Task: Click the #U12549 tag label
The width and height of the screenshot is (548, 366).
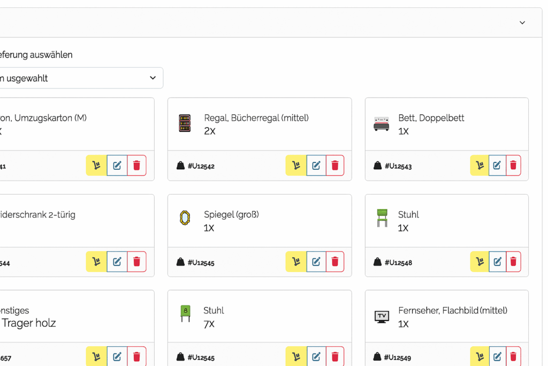Action: (397, 357)
